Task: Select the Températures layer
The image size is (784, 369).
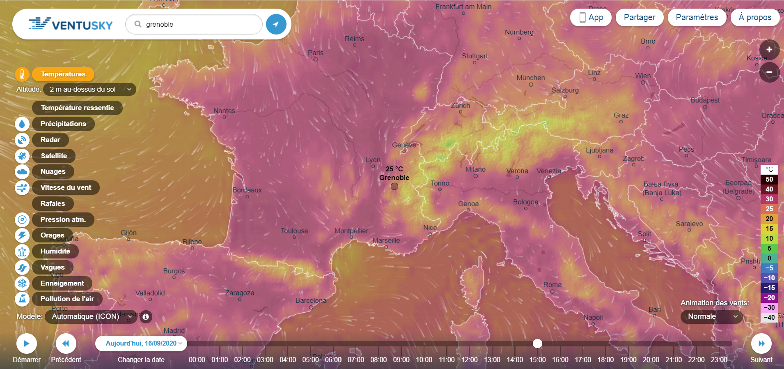Action: tap(63, 74)
